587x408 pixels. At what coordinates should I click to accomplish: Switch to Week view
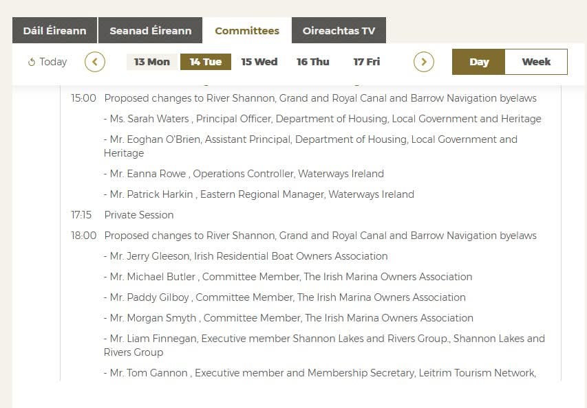pos(536,62)
